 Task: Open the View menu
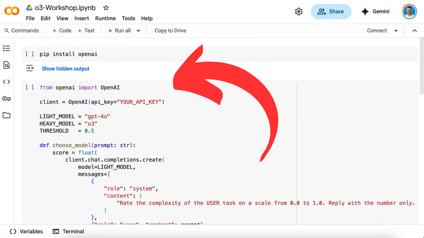pyautogui.click(x=62, y=18)
